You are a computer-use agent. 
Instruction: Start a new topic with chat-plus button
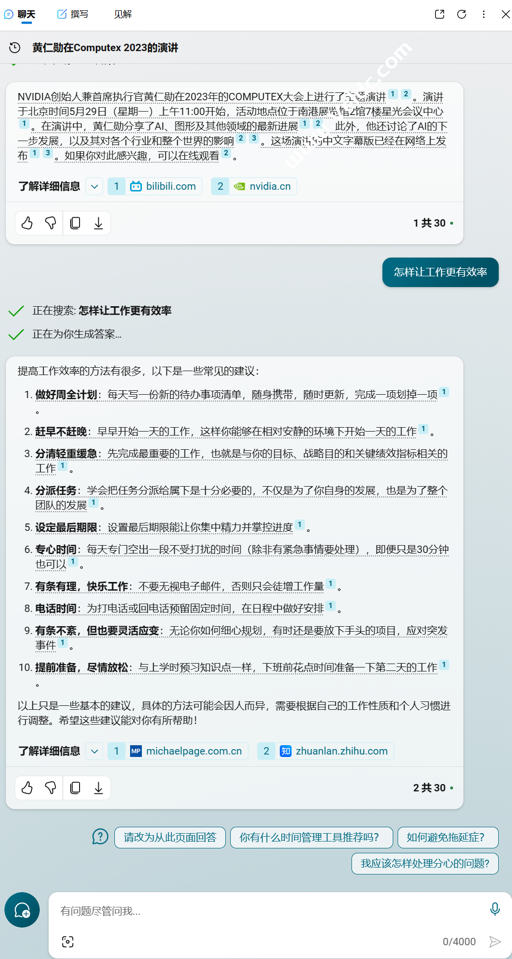point(22,910)
